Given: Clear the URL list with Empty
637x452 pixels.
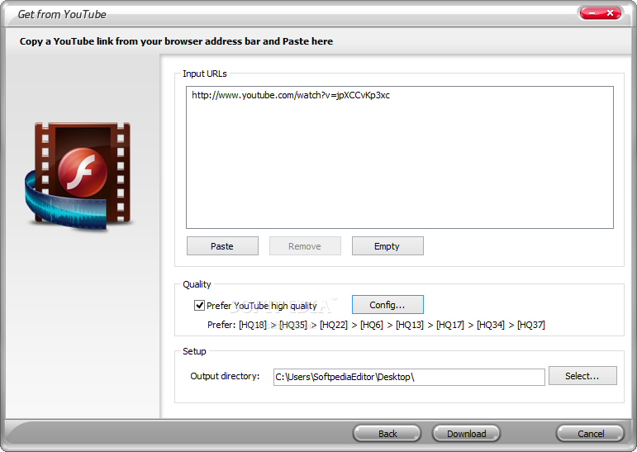Looking at the screenshot, I should (387, 246).
